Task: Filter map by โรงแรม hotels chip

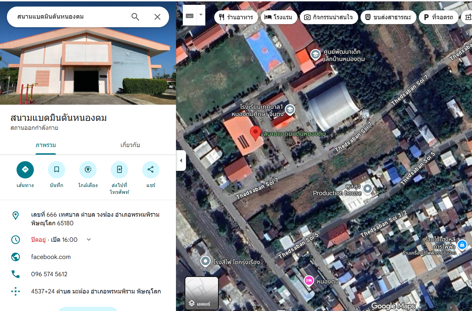Action: click(x=279, y=17)
